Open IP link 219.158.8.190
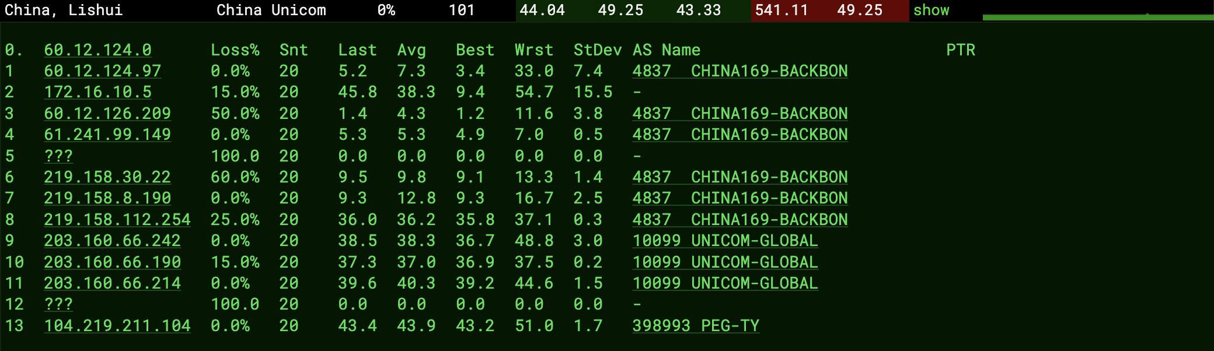Screen dimensions: 1214x351 coord(107,198)
